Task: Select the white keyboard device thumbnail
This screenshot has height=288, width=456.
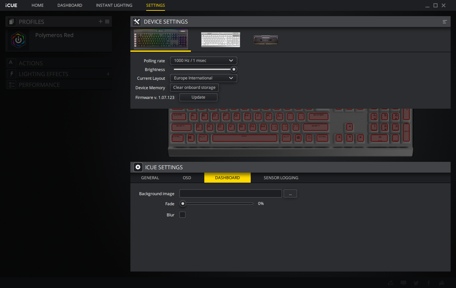Action: click(x=220, y=40)
